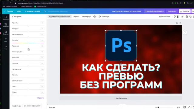Click the Скачать download button

pyautogui.click(x=185, y=11)
